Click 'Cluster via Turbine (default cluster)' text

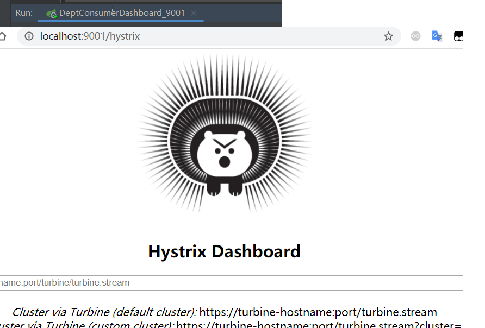[x=104, y=312]
